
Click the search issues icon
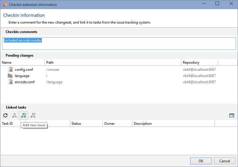point(15,115)
